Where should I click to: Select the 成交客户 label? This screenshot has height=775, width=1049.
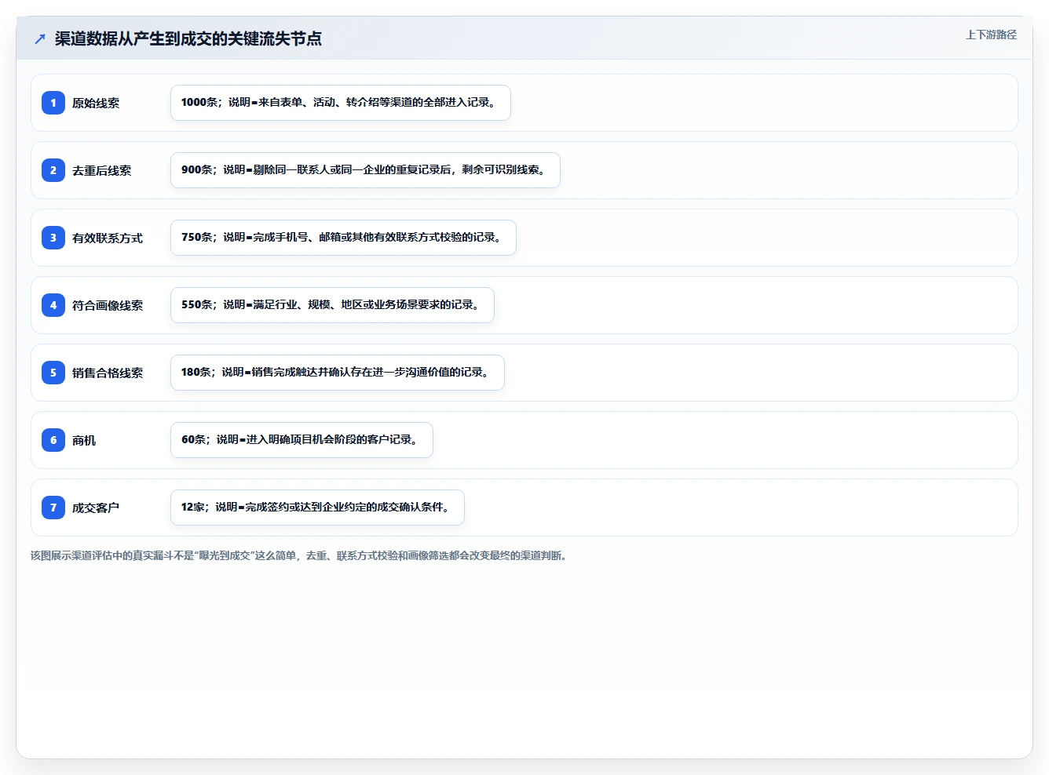(x=96, y=508)
